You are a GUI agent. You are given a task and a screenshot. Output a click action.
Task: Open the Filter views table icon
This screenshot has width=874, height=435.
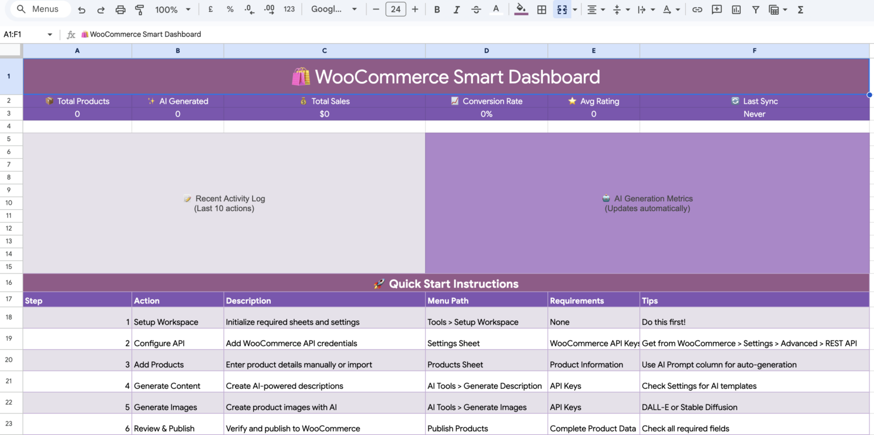(x=777, y=10)
